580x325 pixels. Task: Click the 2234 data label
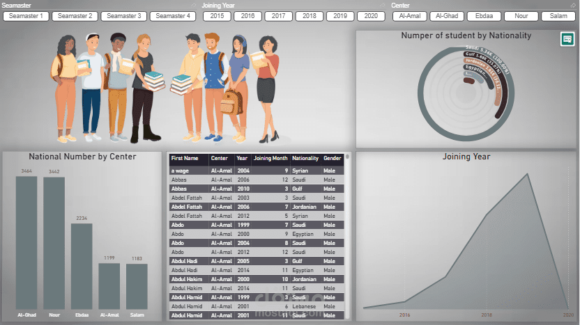(82, 219)
